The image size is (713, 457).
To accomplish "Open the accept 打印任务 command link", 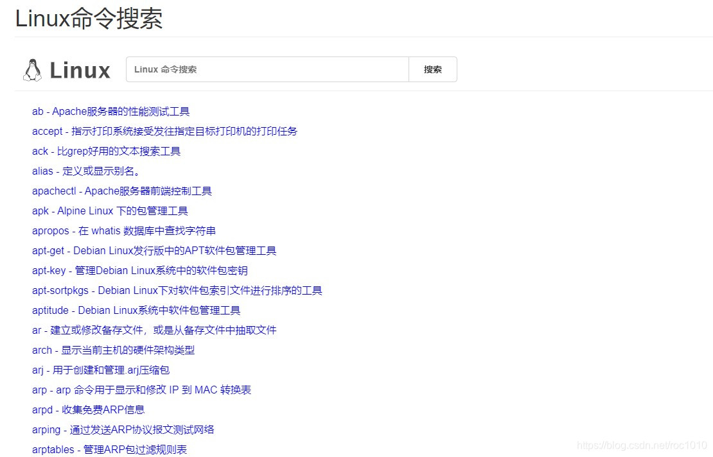I will [x=164, y=132].
